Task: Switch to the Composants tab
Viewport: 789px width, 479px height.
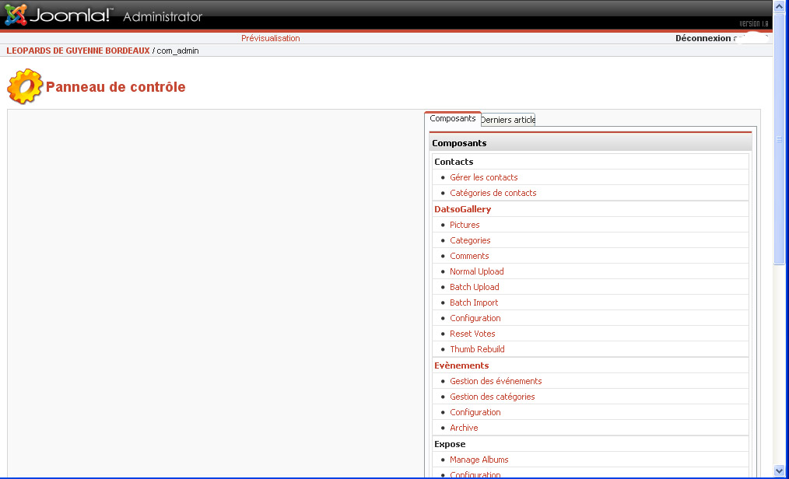Action: 452,119
